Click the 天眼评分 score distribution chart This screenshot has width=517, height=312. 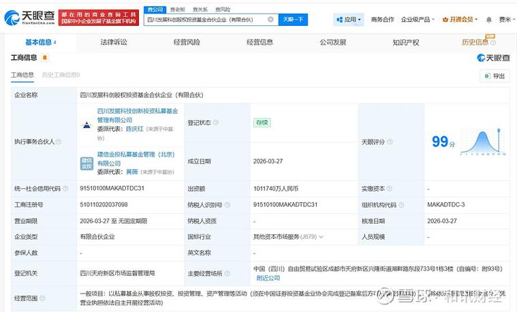click(483, 142)
